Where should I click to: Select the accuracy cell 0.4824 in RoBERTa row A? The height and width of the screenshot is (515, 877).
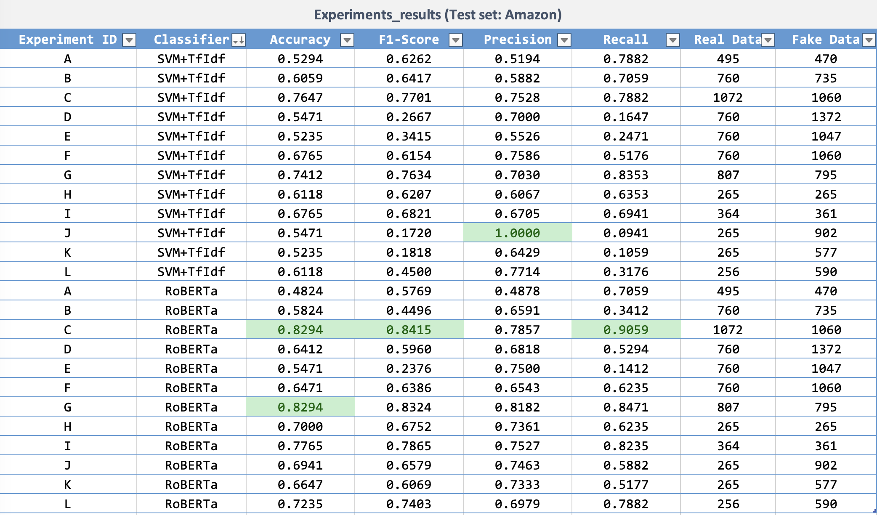click(x=300, y=291)
